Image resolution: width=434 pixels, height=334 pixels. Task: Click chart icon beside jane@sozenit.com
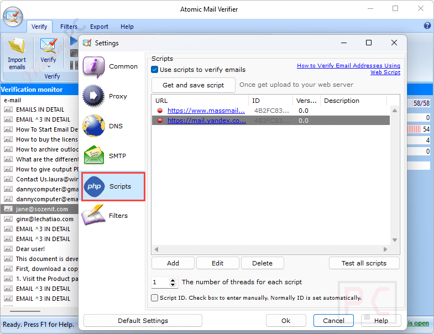[x=8, y=209]
